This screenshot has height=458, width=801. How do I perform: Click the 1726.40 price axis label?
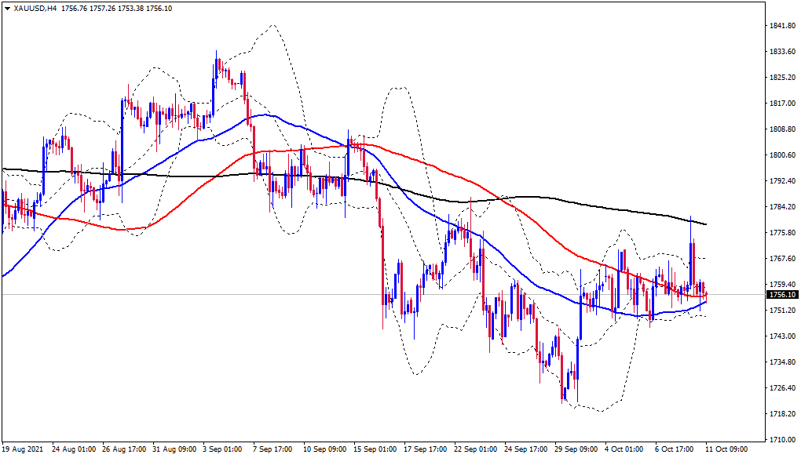pos(783,387)
